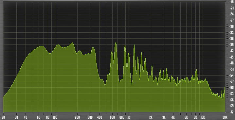Click the -72 dB scale label
The width and height of the screenshot is (235, 120).
coord(231,112)
